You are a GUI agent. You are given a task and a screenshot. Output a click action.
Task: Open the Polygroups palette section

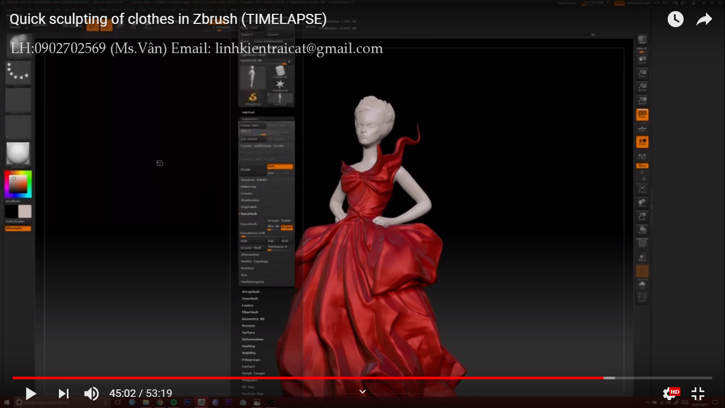(x=251, y=360)
